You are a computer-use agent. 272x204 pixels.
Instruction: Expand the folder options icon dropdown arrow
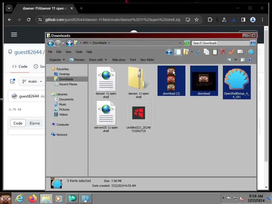point(192,52)
